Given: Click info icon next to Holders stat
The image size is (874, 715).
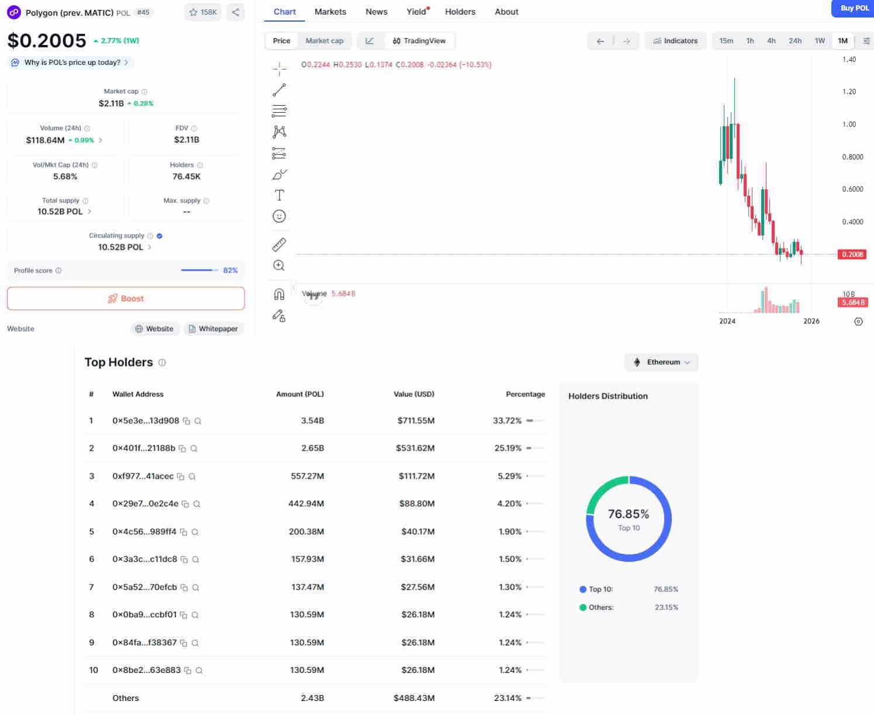Looking at the screenshot, I should click(200, 165).
